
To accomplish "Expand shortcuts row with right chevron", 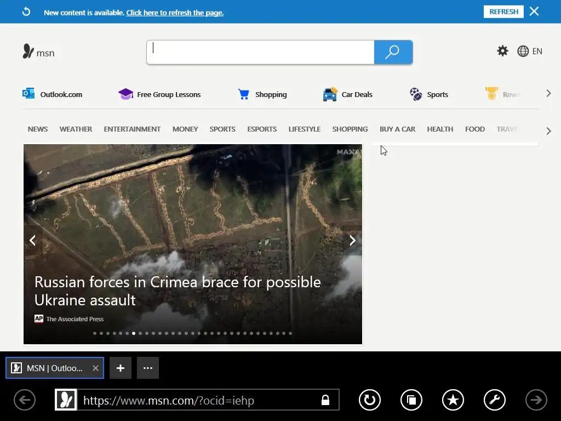I will pos(548,93).
